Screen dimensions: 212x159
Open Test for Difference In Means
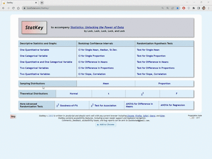click(152, 62)
